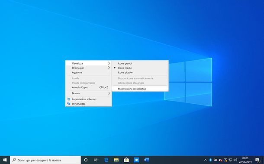Open the blue chat app taskbar icon
Image resolution: width=264 pixels, height=164 pixels.
[x=137, y=160]
